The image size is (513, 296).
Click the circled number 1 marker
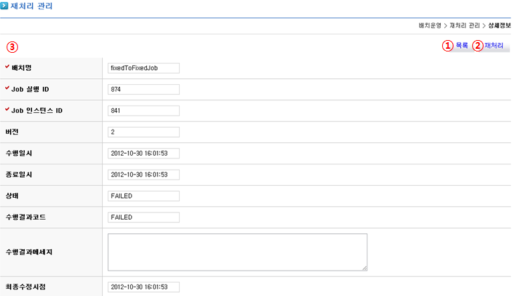point(448,46)
